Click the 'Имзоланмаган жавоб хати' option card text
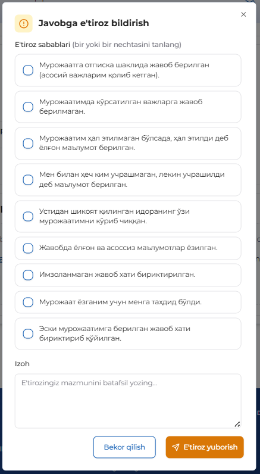 click(x=117, y=275)
